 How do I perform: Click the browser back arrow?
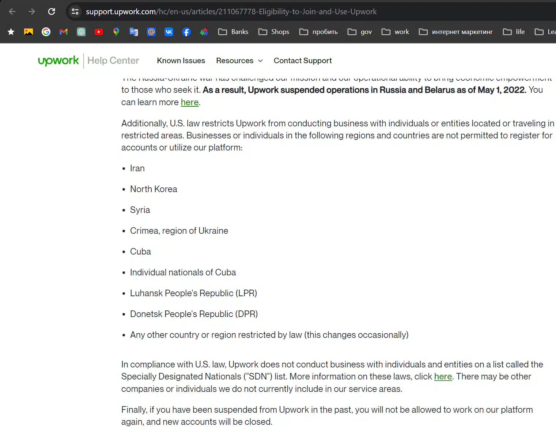[x=12, y=12]
